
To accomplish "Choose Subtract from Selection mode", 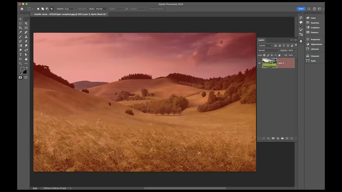I will (47, 9).
